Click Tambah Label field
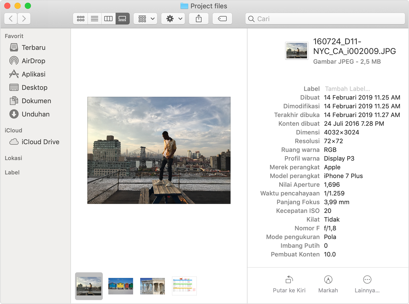The width and height of the screenshot is (409, 304). (347, 89)
